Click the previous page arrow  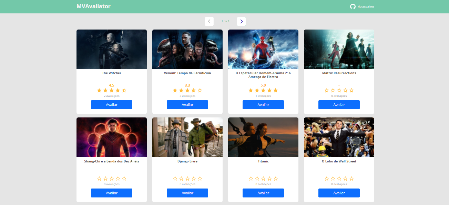pos(209,21)
